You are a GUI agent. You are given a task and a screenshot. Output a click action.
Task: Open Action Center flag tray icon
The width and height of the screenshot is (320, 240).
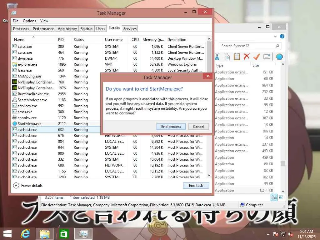point(276,234)
